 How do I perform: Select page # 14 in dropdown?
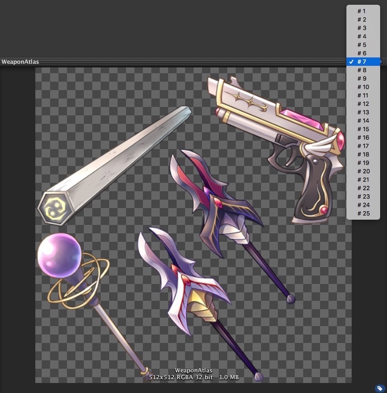tap(363, 121)
